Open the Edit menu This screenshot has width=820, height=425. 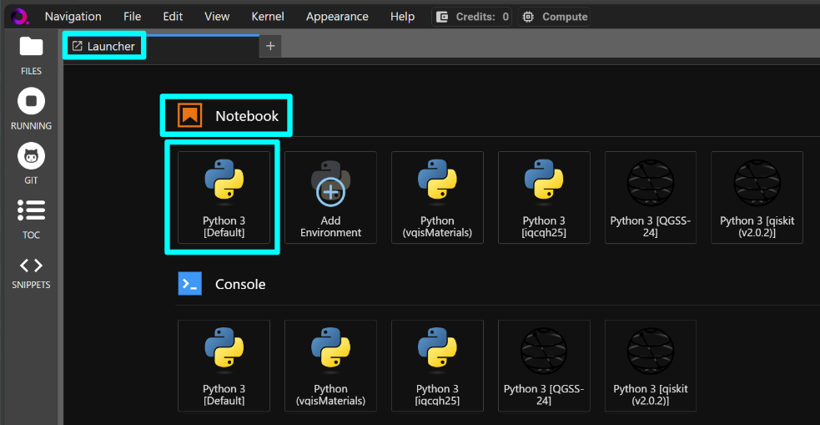(x=173, y=17)
